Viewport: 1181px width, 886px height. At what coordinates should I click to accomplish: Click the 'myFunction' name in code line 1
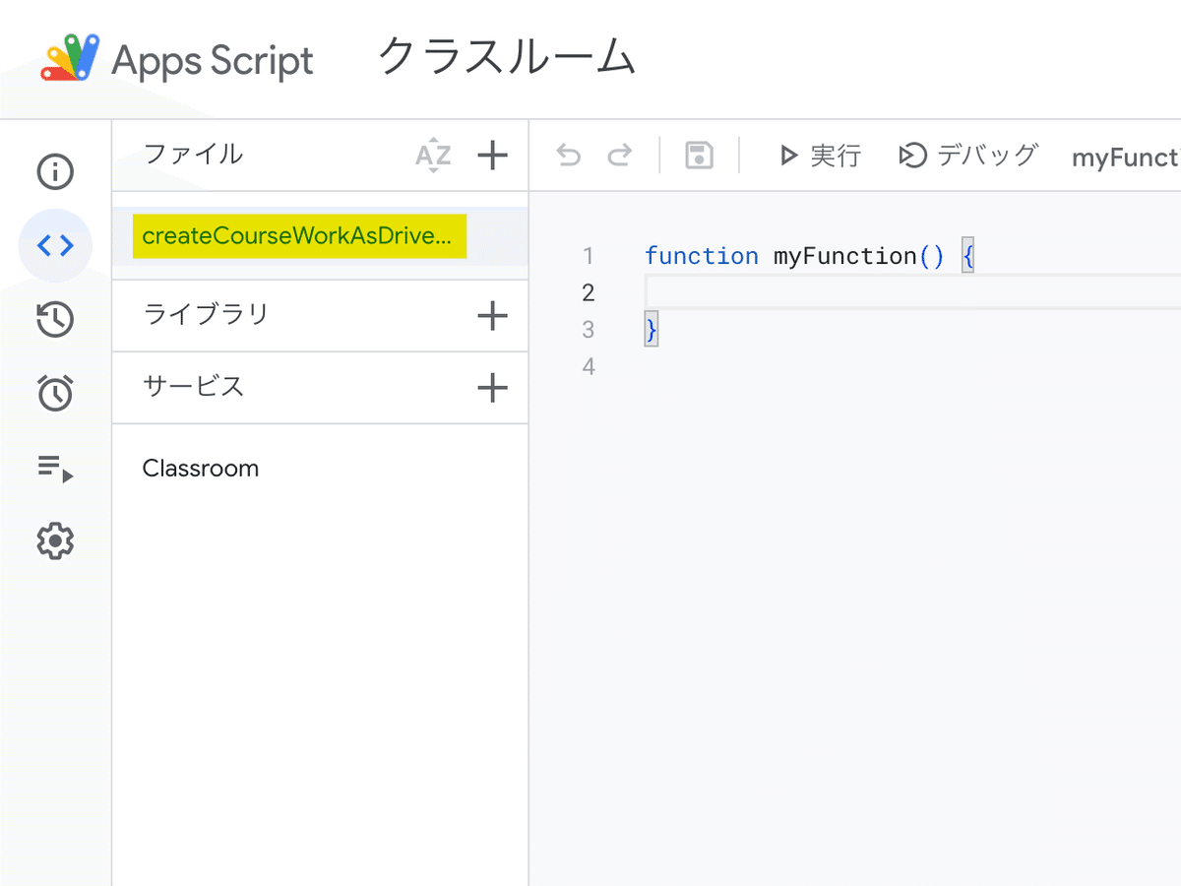[x=845, y=257]
